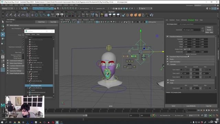This screenshot has width=220, height=124.
Task: Click File Explorer icon on taskbar
Action: [x=19, y=122]
